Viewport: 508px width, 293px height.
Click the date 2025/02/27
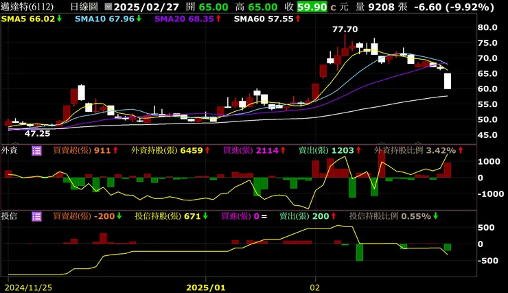(x=146, y=7)
